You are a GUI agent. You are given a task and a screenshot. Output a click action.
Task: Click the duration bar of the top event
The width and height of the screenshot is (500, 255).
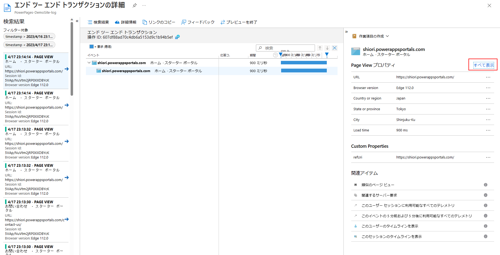pos(304,63)
